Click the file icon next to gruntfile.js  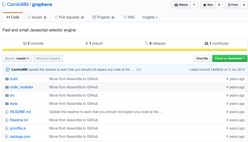pyautogui.click(x=7, y=128)
